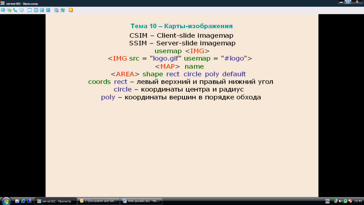The width and height of the screenshot is (364, 205).
Task: Click the green circular tray icon
Action: coord(346,201)
